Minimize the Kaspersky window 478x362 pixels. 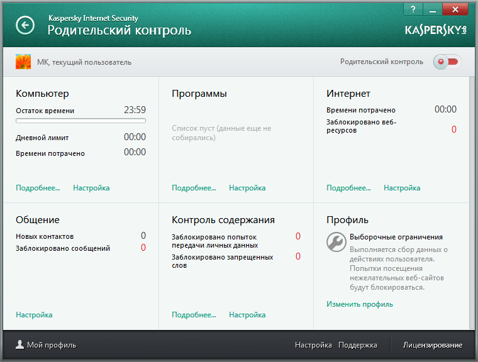point(432,9)
